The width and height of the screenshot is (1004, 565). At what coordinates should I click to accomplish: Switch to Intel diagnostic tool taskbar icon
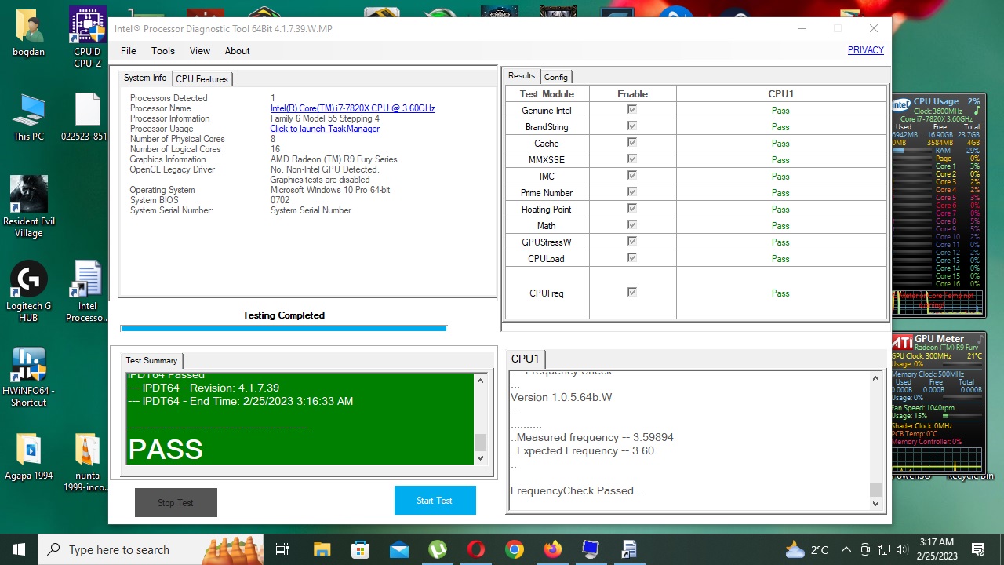coord(629,549)
